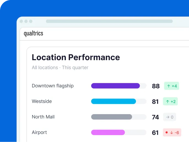Select the Downtown flagship row label
The image size is (189, 142).
[x=53, y=86]
